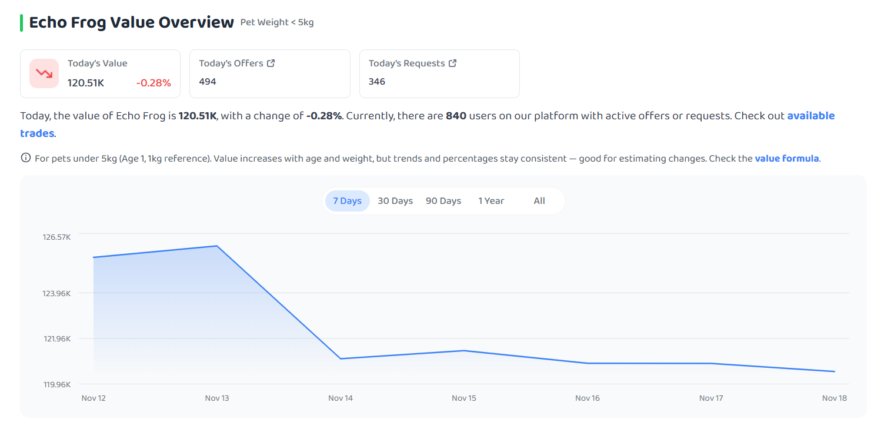This screenshot has height=426, width=891.
Task: Click the Nov 16 axis label
Action: click(x=588, y=398)
